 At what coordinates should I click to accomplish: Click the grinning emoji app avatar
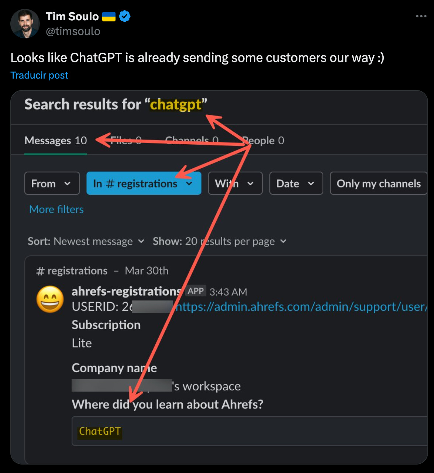tap(50, 299)
